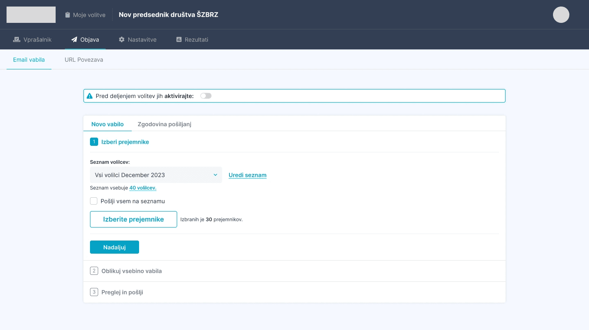Expand step 2 Oblikuj vsebino vabila
This screenshot has height=330, width=589.
pos(131,271)
